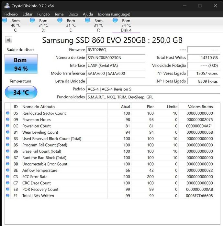The width and height of the screenshot is (223, 226).
Task: Click the Valores Brutos column header
Action: tap(196, 107)
